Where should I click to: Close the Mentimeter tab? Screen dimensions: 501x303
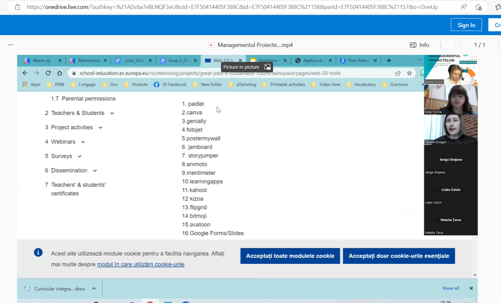pyautogui.click(x=105, y=60)
